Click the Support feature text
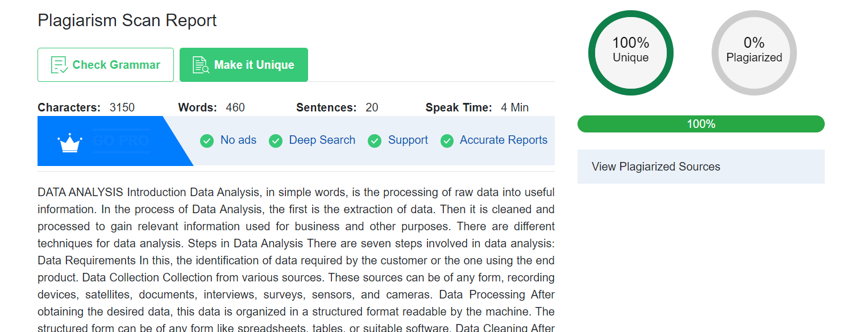 408,140
